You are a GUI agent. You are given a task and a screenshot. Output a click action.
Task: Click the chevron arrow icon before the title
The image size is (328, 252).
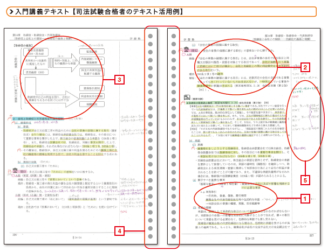pyautogui.click(x=5, y=10)
